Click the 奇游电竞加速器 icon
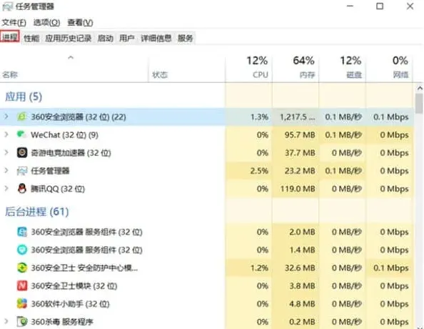The width and height of the screenshot is (424, 329). tap(22, 152)
